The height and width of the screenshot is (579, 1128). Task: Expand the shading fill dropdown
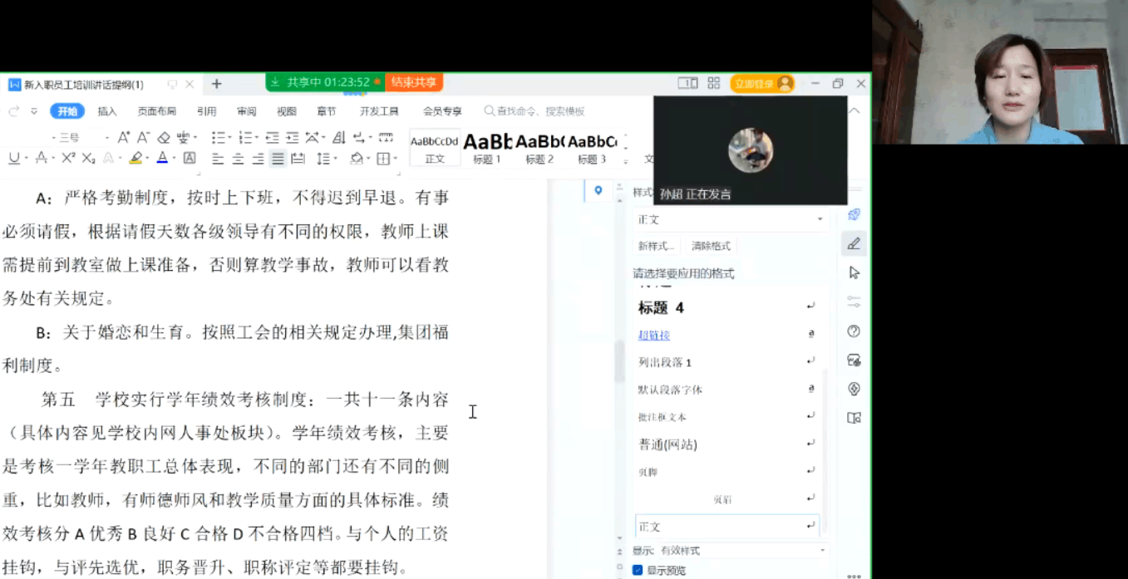[x=367, y=159]
